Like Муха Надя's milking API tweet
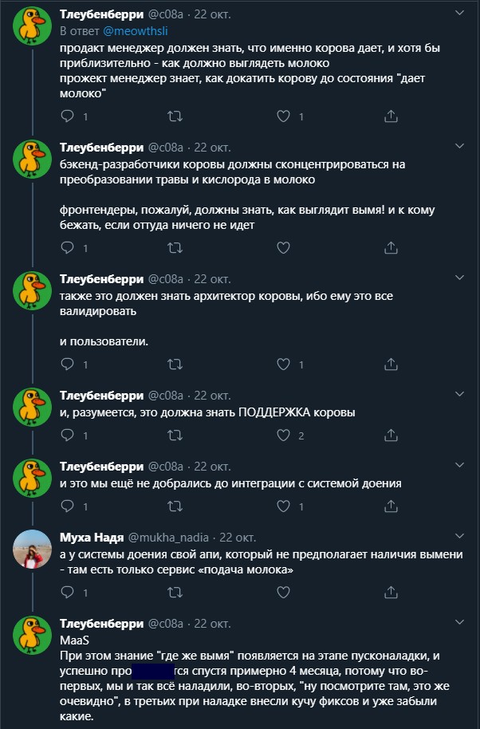The image size is (480, 729). click(x=282, y=592)
